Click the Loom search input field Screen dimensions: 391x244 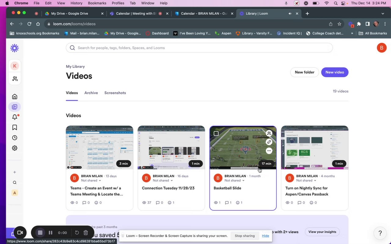199,48
